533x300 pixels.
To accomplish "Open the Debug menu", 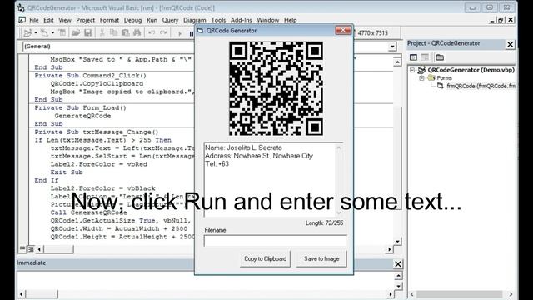I will pyautogui.click(x=132, y=20).
